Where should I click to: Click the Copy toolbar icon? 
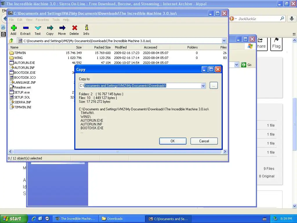50,28
